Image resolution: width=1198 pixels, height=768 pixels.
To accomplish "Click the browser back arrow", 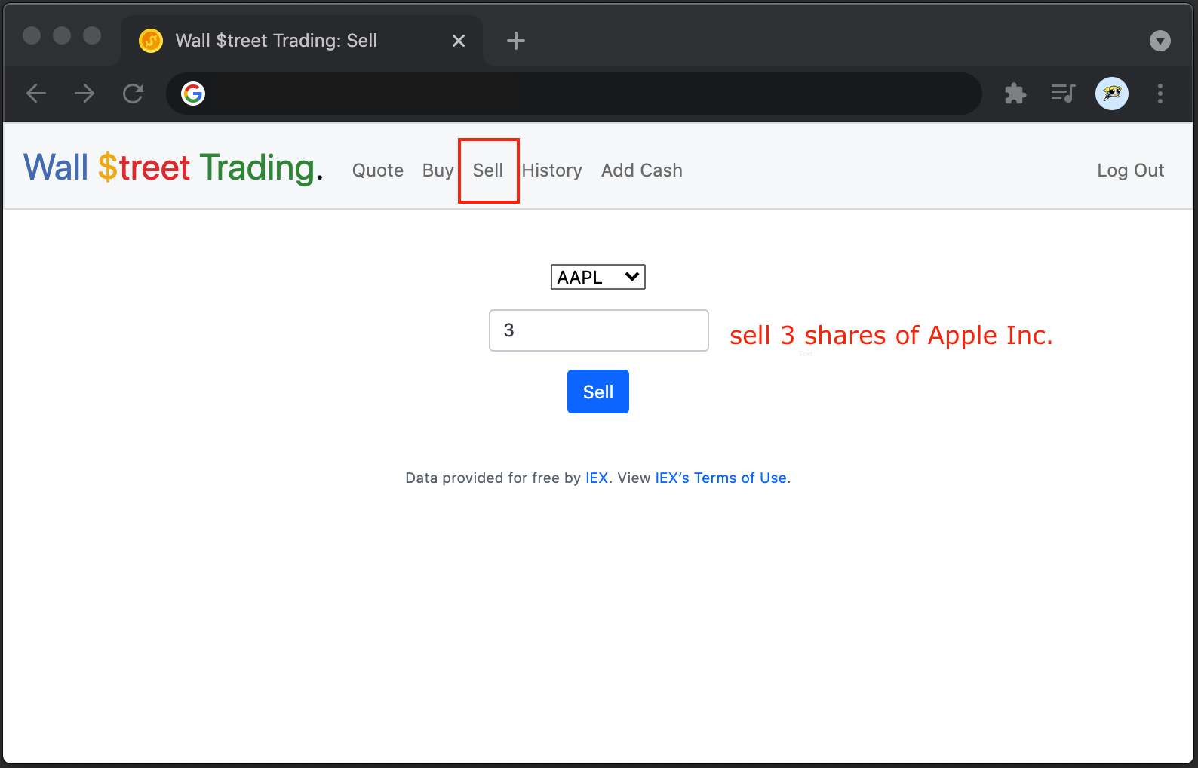I will (x=36, y=94).
